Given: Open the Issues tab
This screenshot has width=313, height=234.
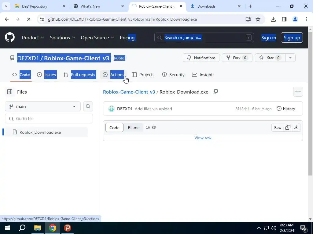Looking at the screenshot, I should [x=46, y=75].
